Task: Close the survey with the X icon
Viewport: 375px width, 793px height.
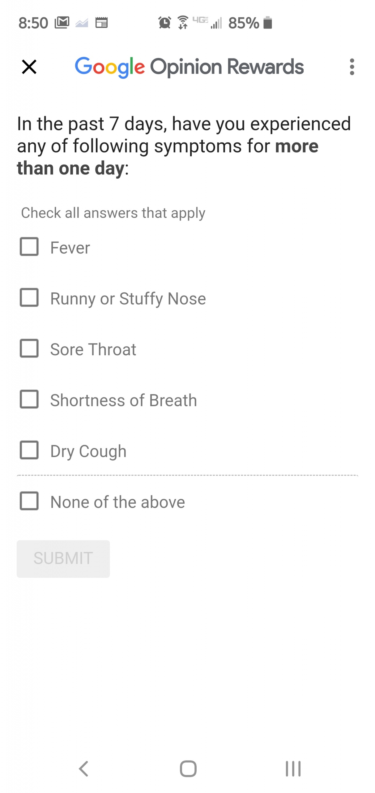Action: point(29,67)
